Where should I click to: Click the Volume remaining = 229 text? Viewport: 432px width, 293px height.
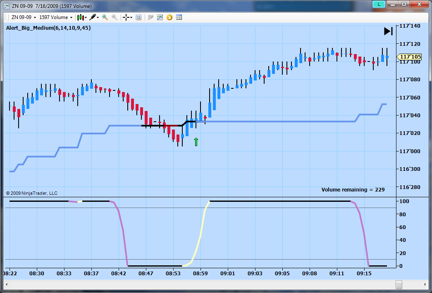tap(353, 189)
